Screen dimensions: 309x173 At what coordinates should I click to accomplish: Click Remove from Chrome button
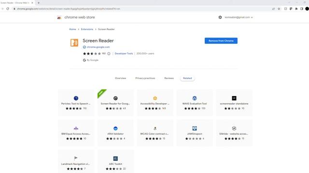click(x=221, y=41)
